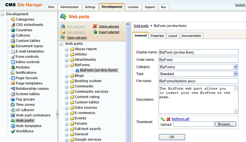Click the Workflows checkmark icon
The image size is (246, 142).
(x=13, y=131)
